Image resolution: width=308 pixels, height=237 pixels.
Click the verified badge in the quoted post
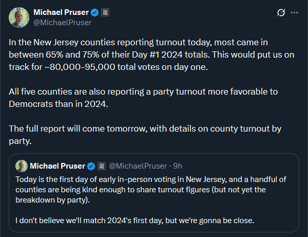[91, 166]
